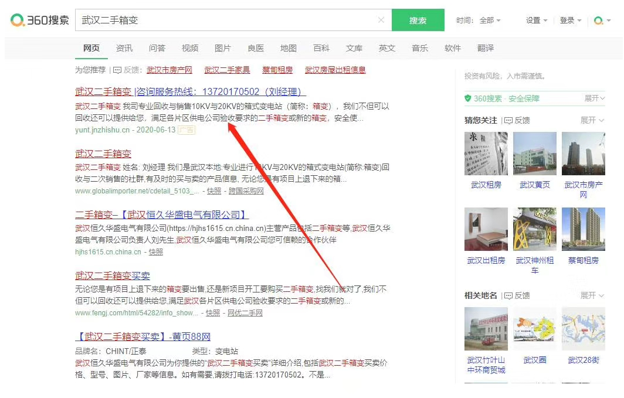Click the 广告 label on first result
Screen dimensions: 624x398
[x=186, y=130]
